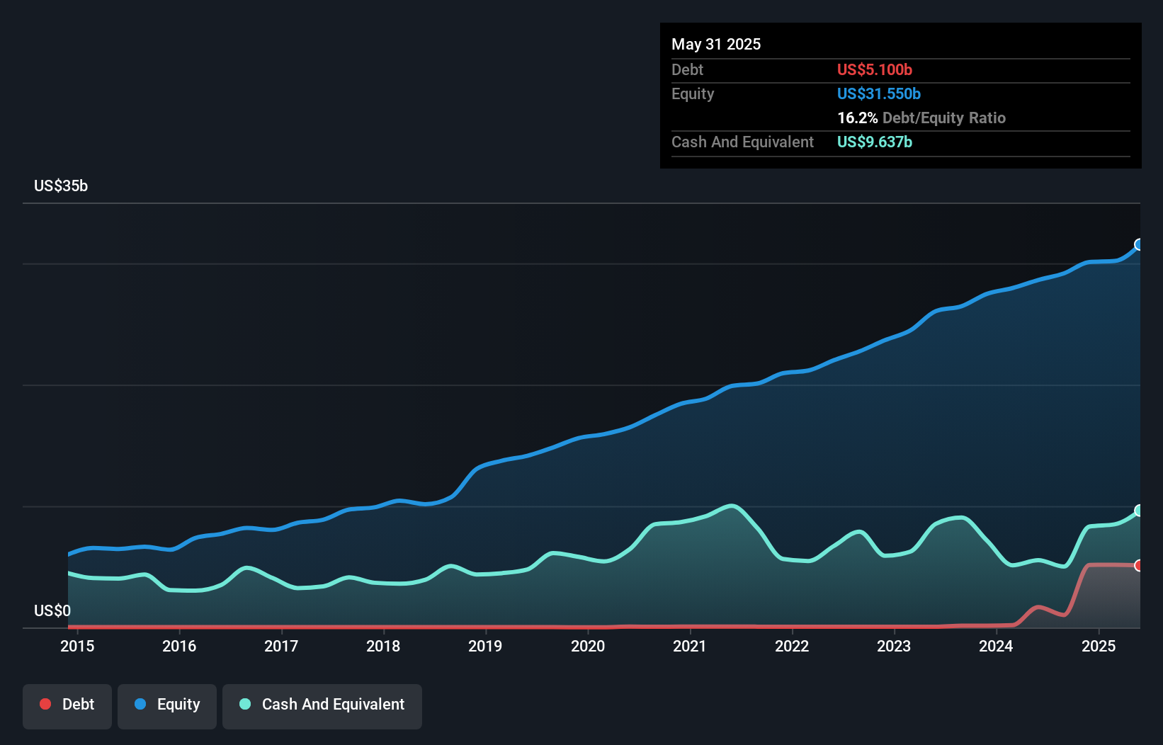Toggle the Cash And Equivalent legend button

coord(322,705)
